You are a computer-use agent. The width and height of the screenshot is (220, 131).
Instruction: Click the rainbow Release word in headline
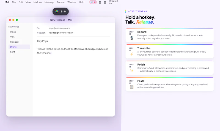[145, 22]
